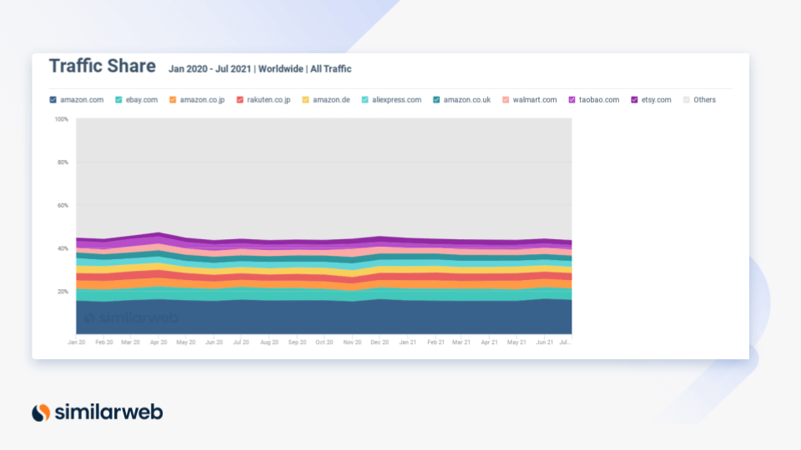The image size is (801, 450).
Task: Hide walmart.com via its legend checkbox
Action: (506, 100)
